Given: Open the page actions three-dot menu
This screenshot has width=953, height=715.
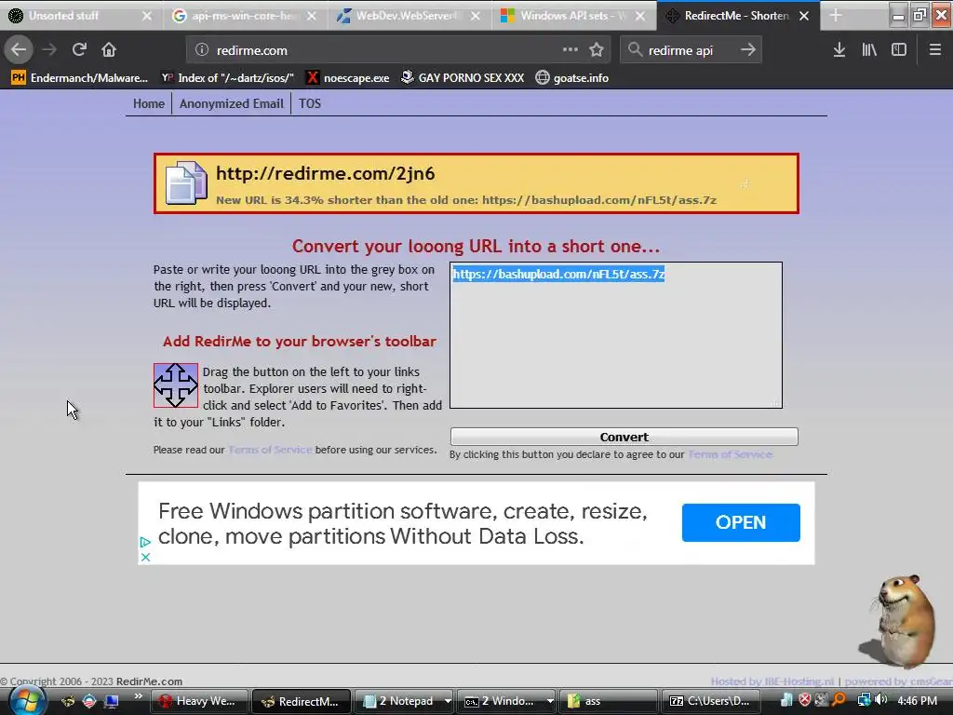Looking at the screenshot, I should click(x=570, y=49).
